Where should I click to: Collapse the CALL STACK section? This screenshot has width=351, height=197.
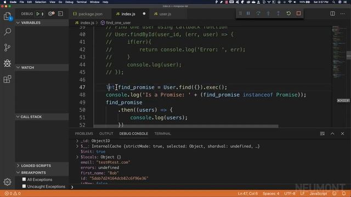tap(42, 117)
